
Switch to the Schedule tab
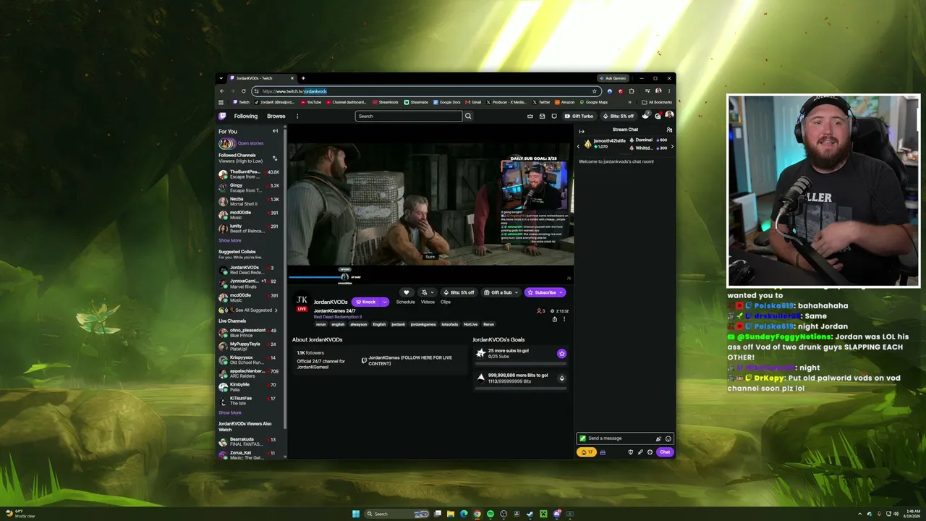(406, 302)
